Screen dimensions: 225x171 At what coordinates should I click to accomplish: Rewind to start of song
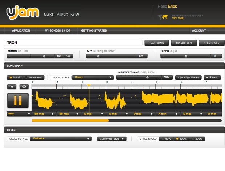click(x=12, y=87)
